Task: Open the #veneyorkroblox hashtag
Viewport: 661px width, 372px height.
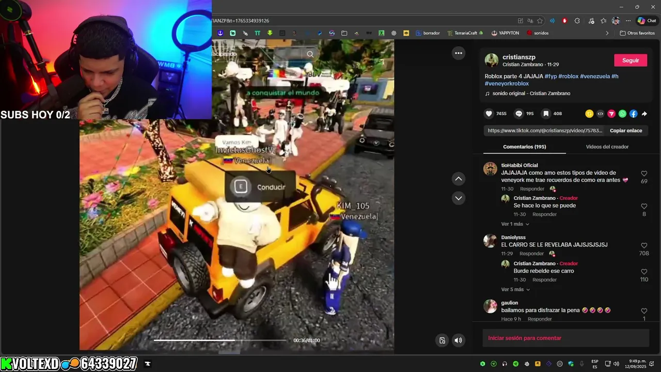Action: 507,83
